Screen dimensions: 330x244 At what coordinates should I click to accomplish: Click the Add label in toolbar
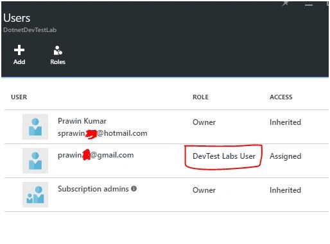tap(19, 62)
